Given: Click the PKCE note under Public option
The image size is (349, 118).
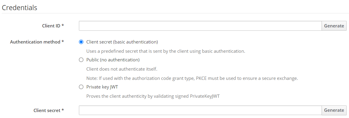Looking at the screenshot, I should click(192, 78).
